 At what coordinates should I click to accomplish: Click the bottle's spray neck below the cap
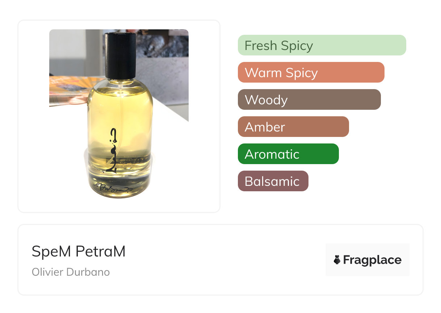point(120,83)
